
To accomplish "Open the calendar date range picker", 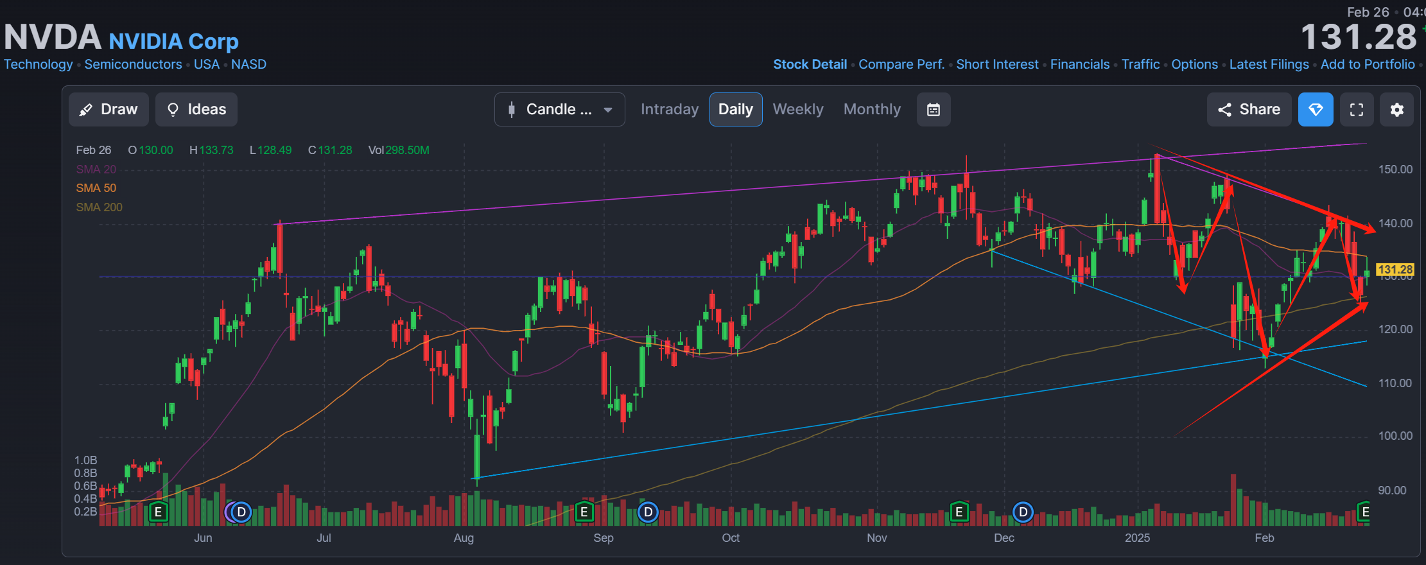I will [934, 110].
